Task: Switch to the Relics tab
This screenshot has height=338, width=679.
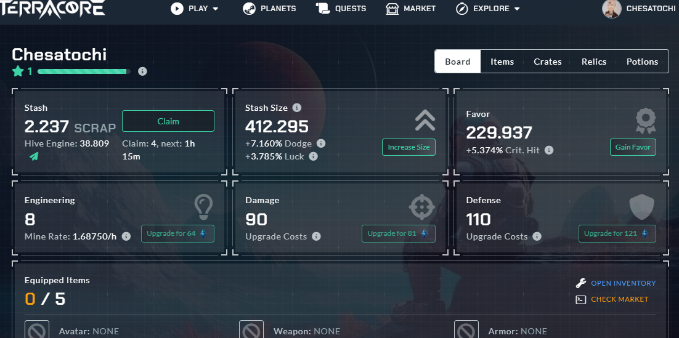Action: [x=594, y=62]
